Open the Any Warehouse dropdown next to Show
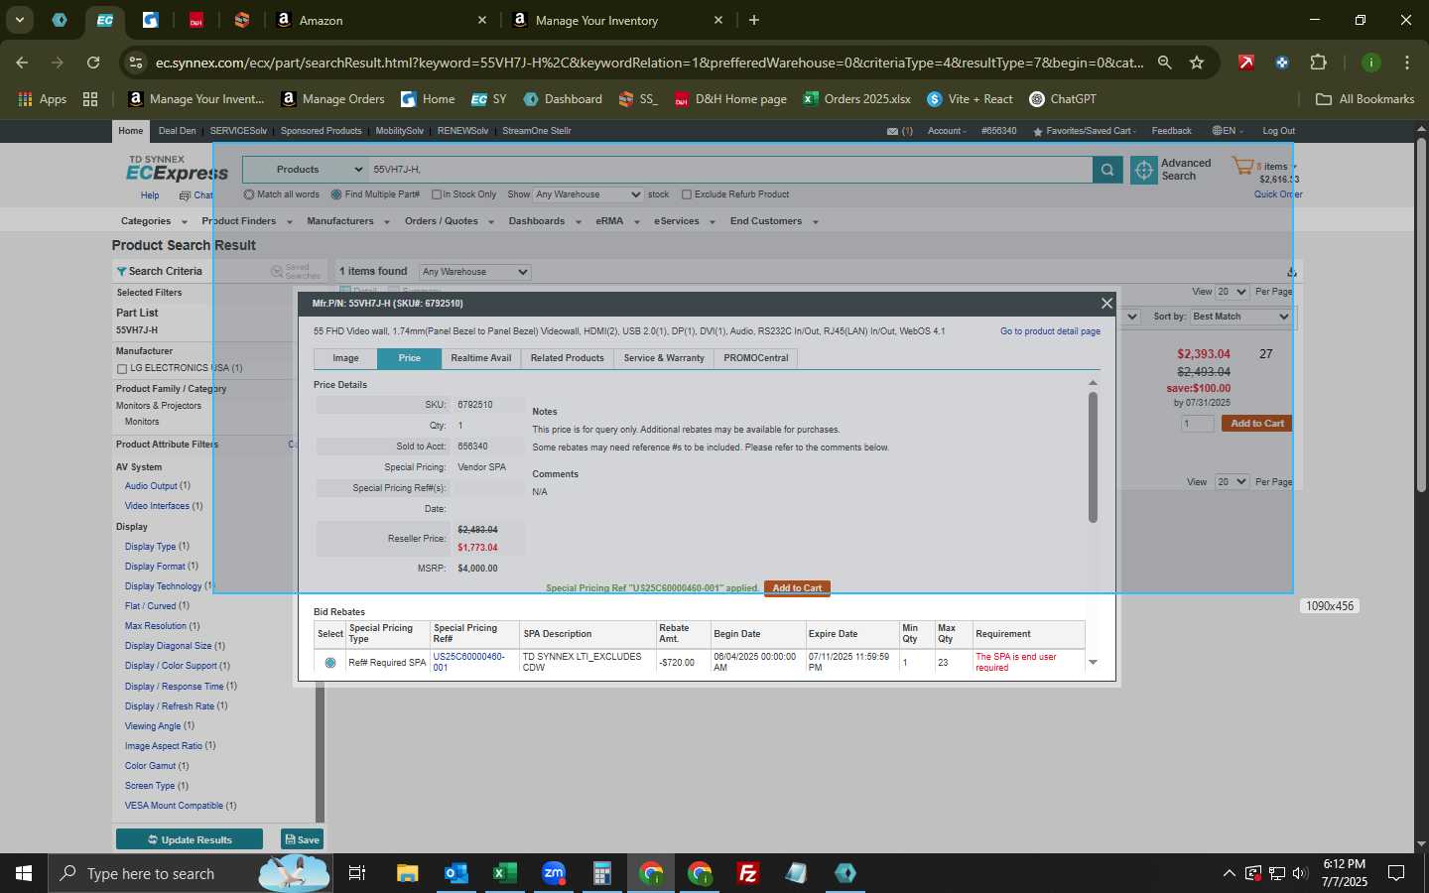This screenshot has width=1429, height=893. point(588,194)
